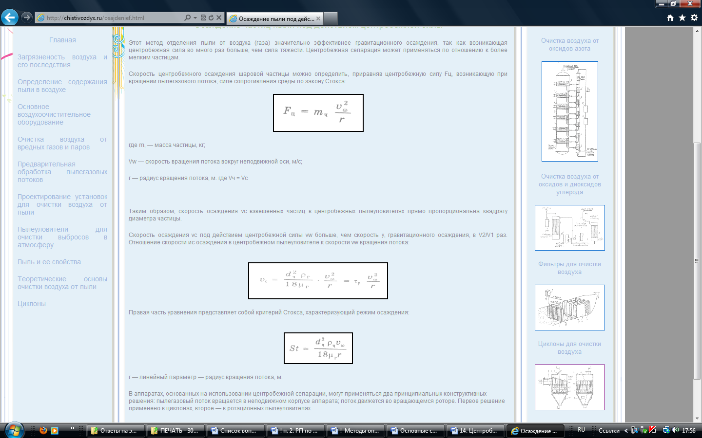Open the volume speaker tray icon
702x438 pixels.
pos(675,430)
